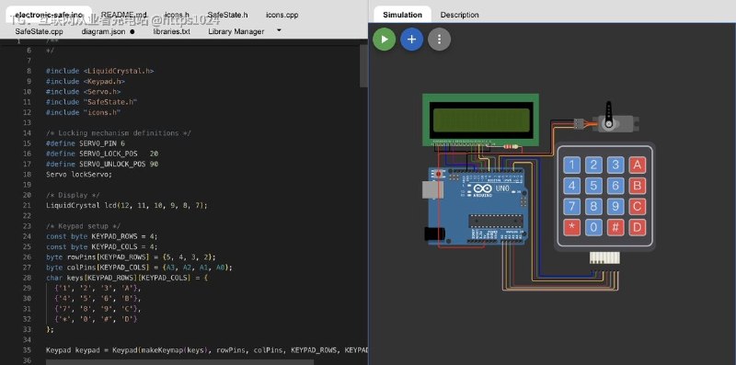Select the resistor below the LCD
The image size is (736, 365).
pyautogui.click(x=512, y=146)
